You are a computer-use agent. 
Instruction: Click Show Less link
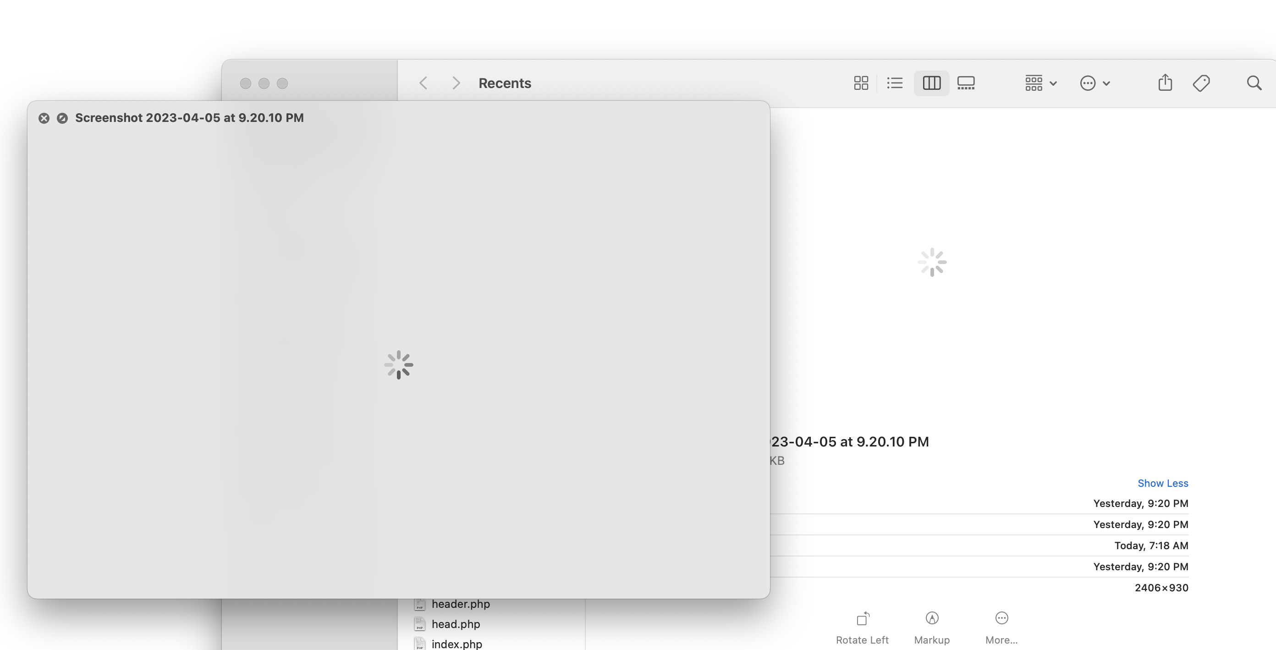click(x=1163, y=483)
